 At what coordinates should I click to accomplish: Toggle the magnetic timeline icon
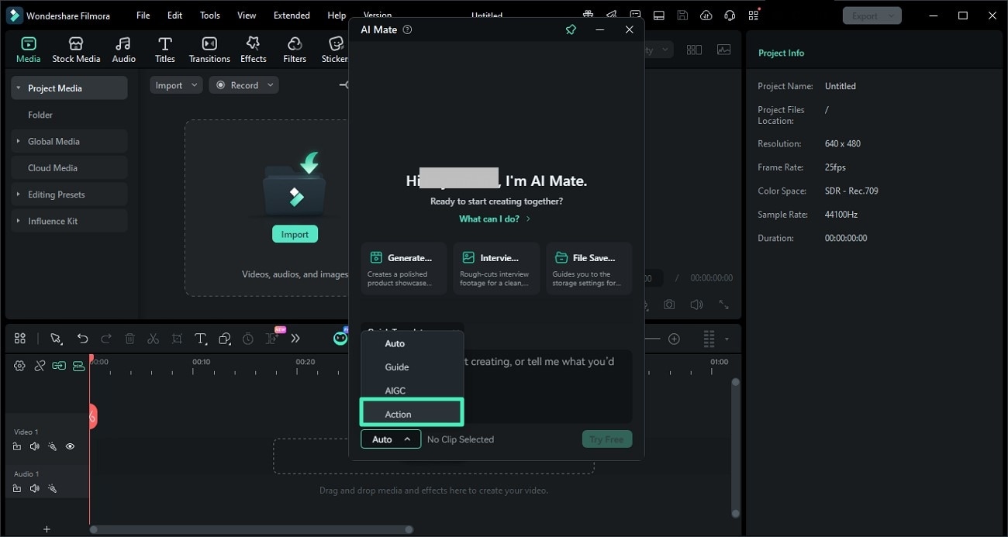[x=78, y=366]
